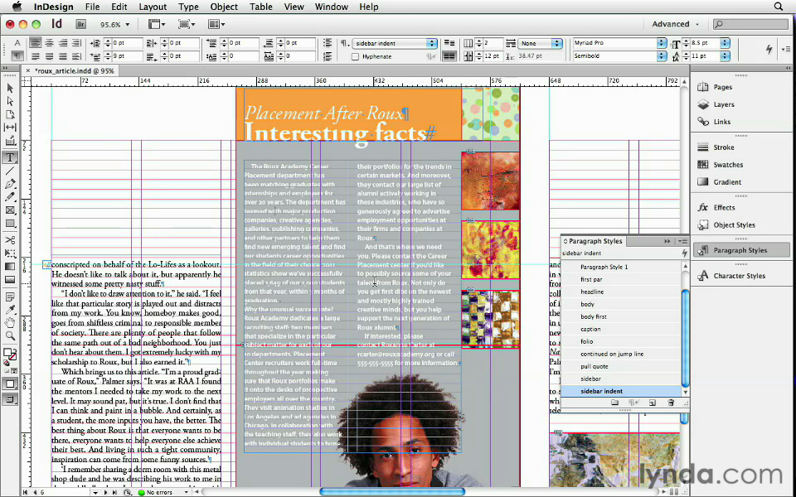Choose the Pencil tool
The width and height of the screenshot is (796, 497).
click(10, 197)
